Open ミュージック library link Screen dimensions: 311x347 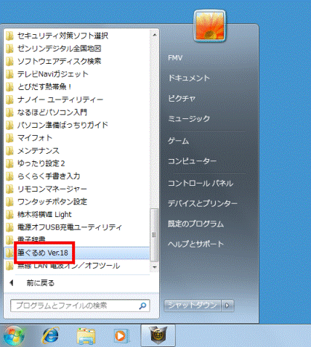[x=189, y=118]
